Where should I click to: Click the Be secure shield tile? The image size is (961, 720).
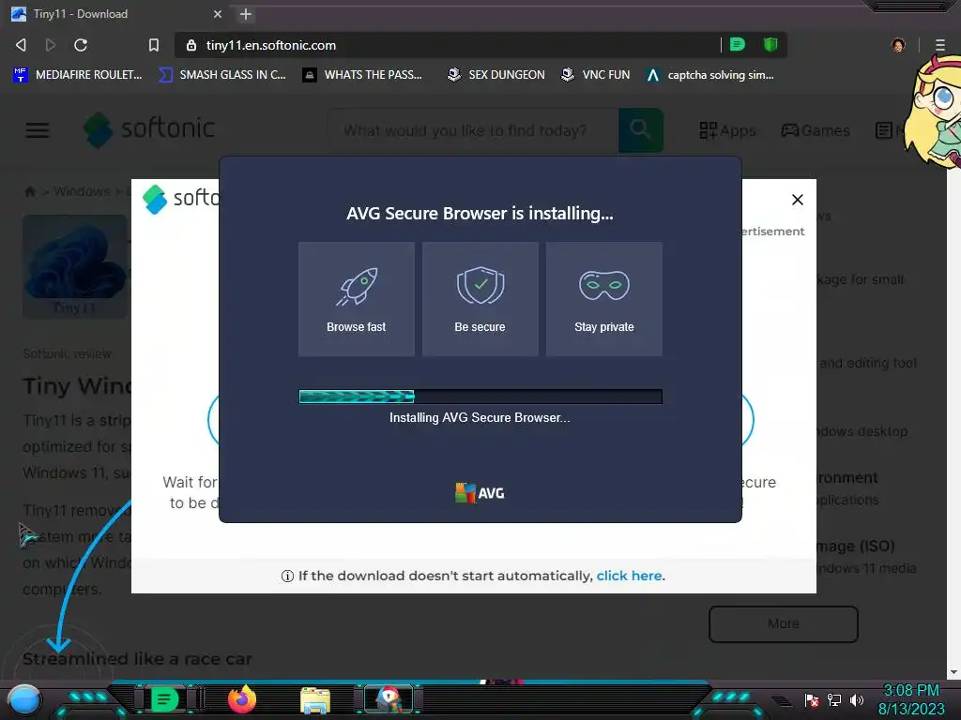click(480, 299)
